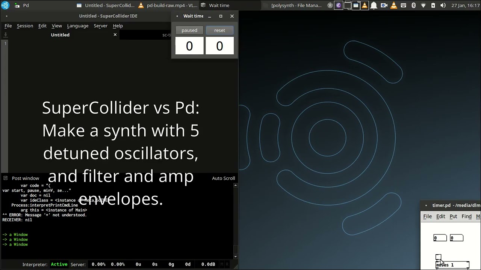481x270 pixels.
Task: Open the File menu in SuperCollider IDE
Action: pyautogui.click(x=8, y=26)
